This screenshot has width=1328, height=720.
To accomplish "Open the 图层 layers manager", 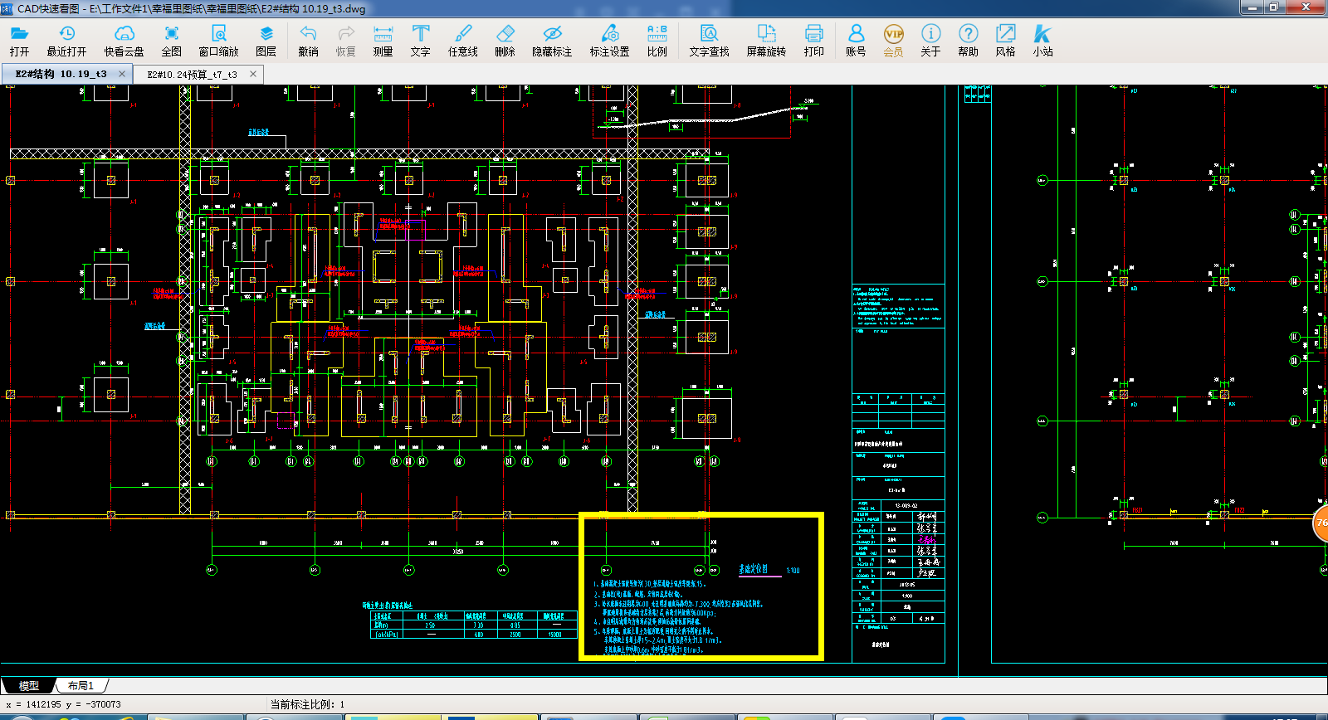I will (x=266, y=40).
